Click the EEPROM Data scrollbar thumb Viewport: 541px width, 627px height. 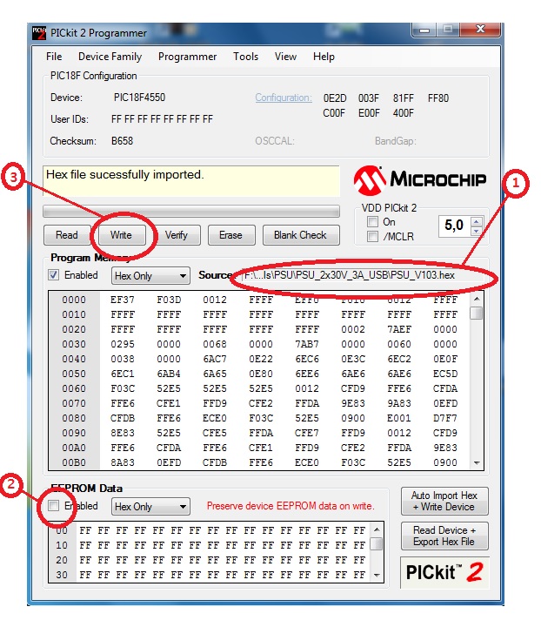376,543
